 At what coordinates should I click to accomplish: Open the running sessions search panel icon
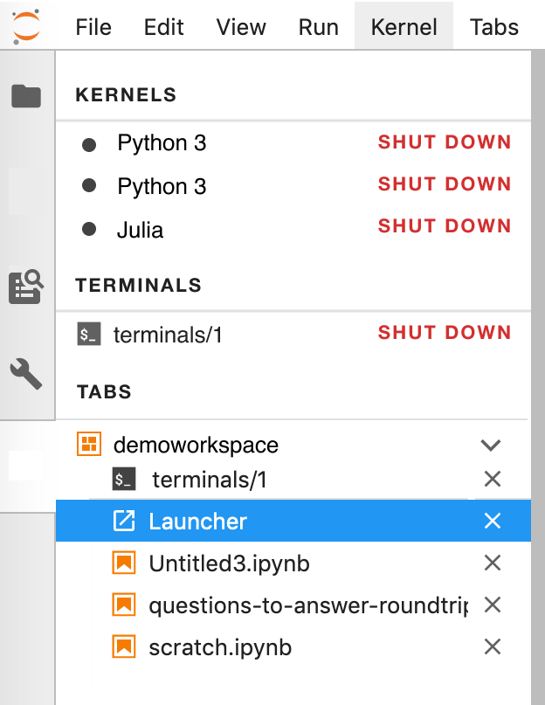(26, 286)
